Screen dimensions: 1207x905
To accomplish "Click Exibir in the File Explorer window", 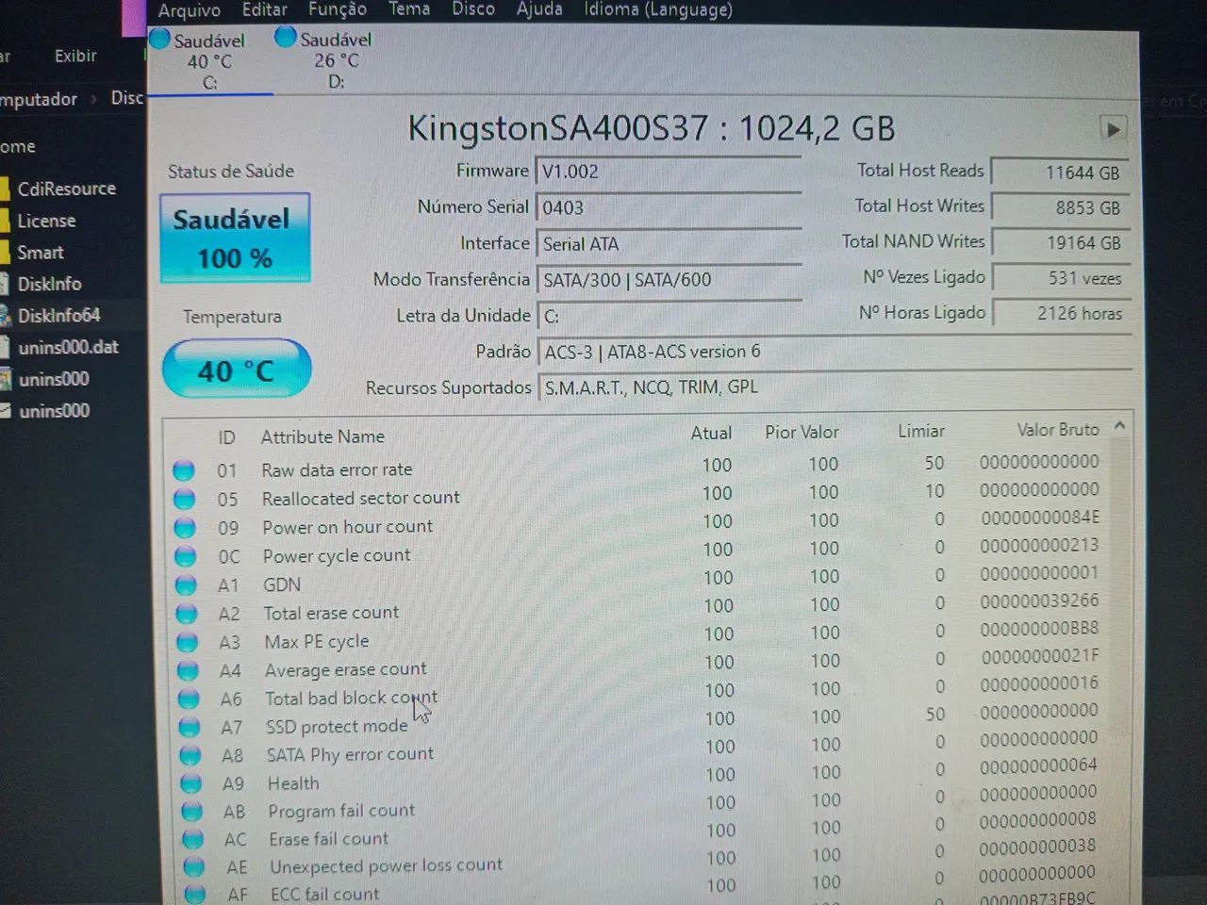I will click(x=74, y=56).
